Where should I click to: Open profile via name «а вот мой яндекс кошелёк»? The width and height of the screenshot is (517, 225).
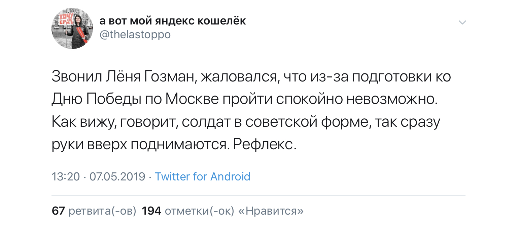(173, 21)
